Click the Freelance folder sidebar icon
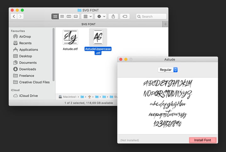This screenshot has width=226, height=152. click(x=15, y=76)
